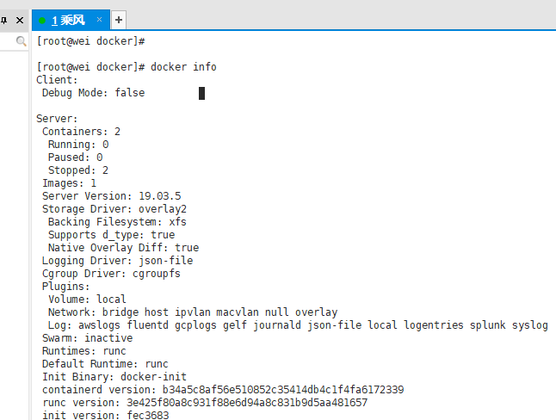The image size is (556, 420).
Task: Click the first empty '[root@wei docker]#' prompt
Action: coord(90,41)
